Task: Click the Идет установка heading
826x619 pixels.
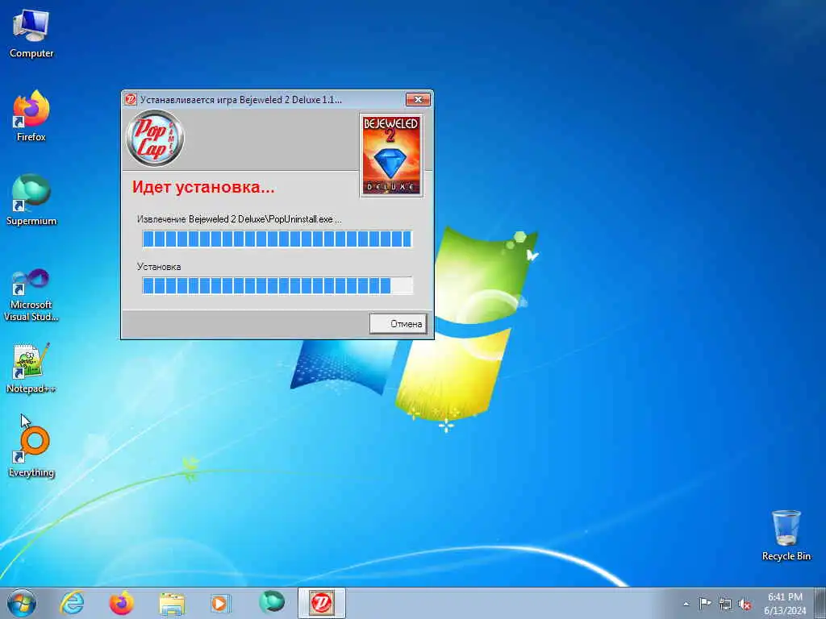Action: pos(202,187)
